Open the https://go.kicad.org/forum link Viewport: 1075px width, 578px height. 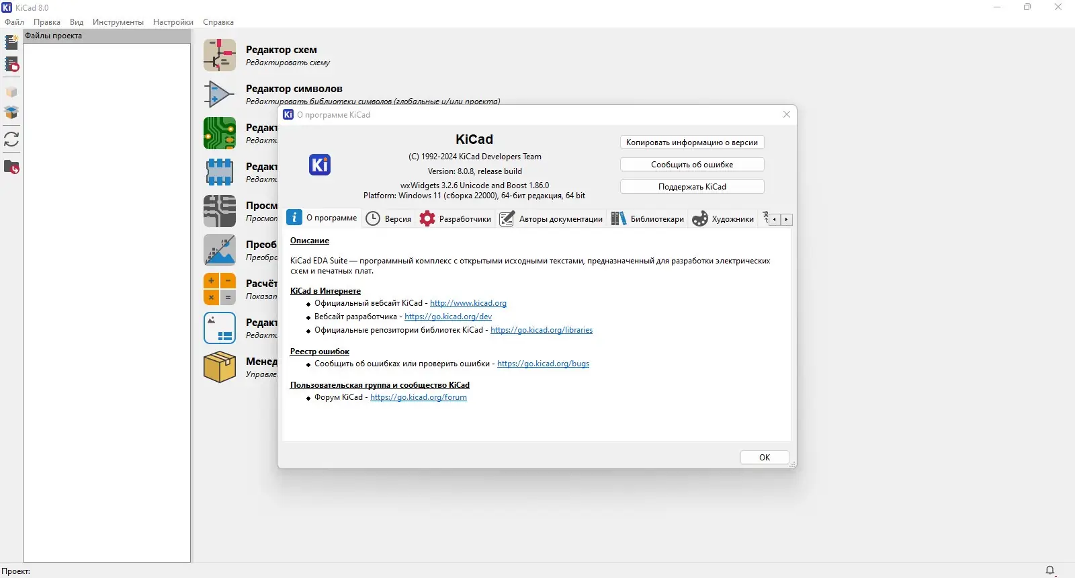coord(419,397)
